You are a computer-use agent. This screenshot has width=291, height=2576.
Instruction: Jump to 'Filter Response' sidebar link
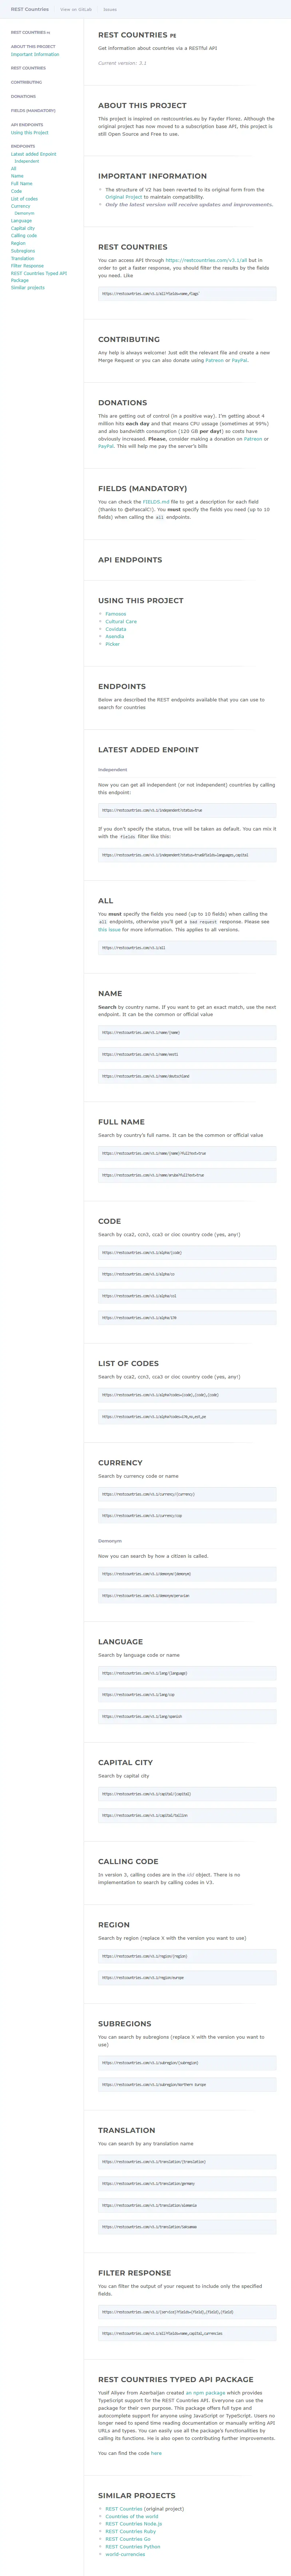(x=27, y=266)
